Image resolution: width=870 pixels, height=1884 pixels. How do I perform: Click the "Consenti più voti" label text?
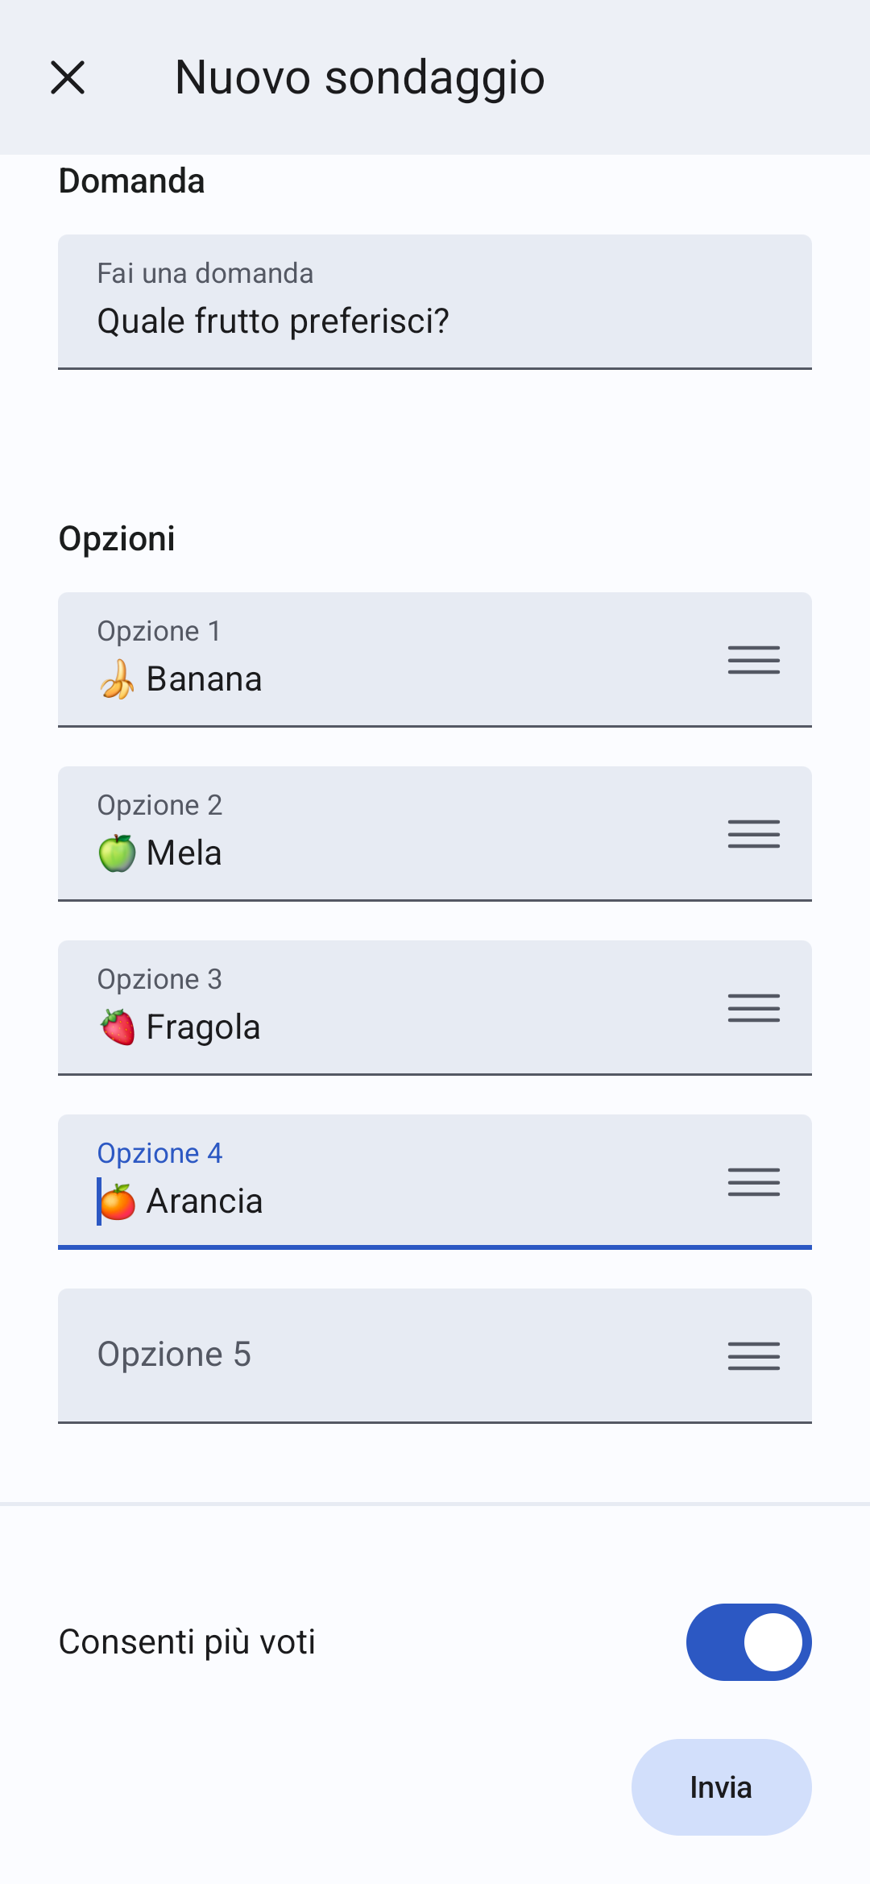point(187,1642)
